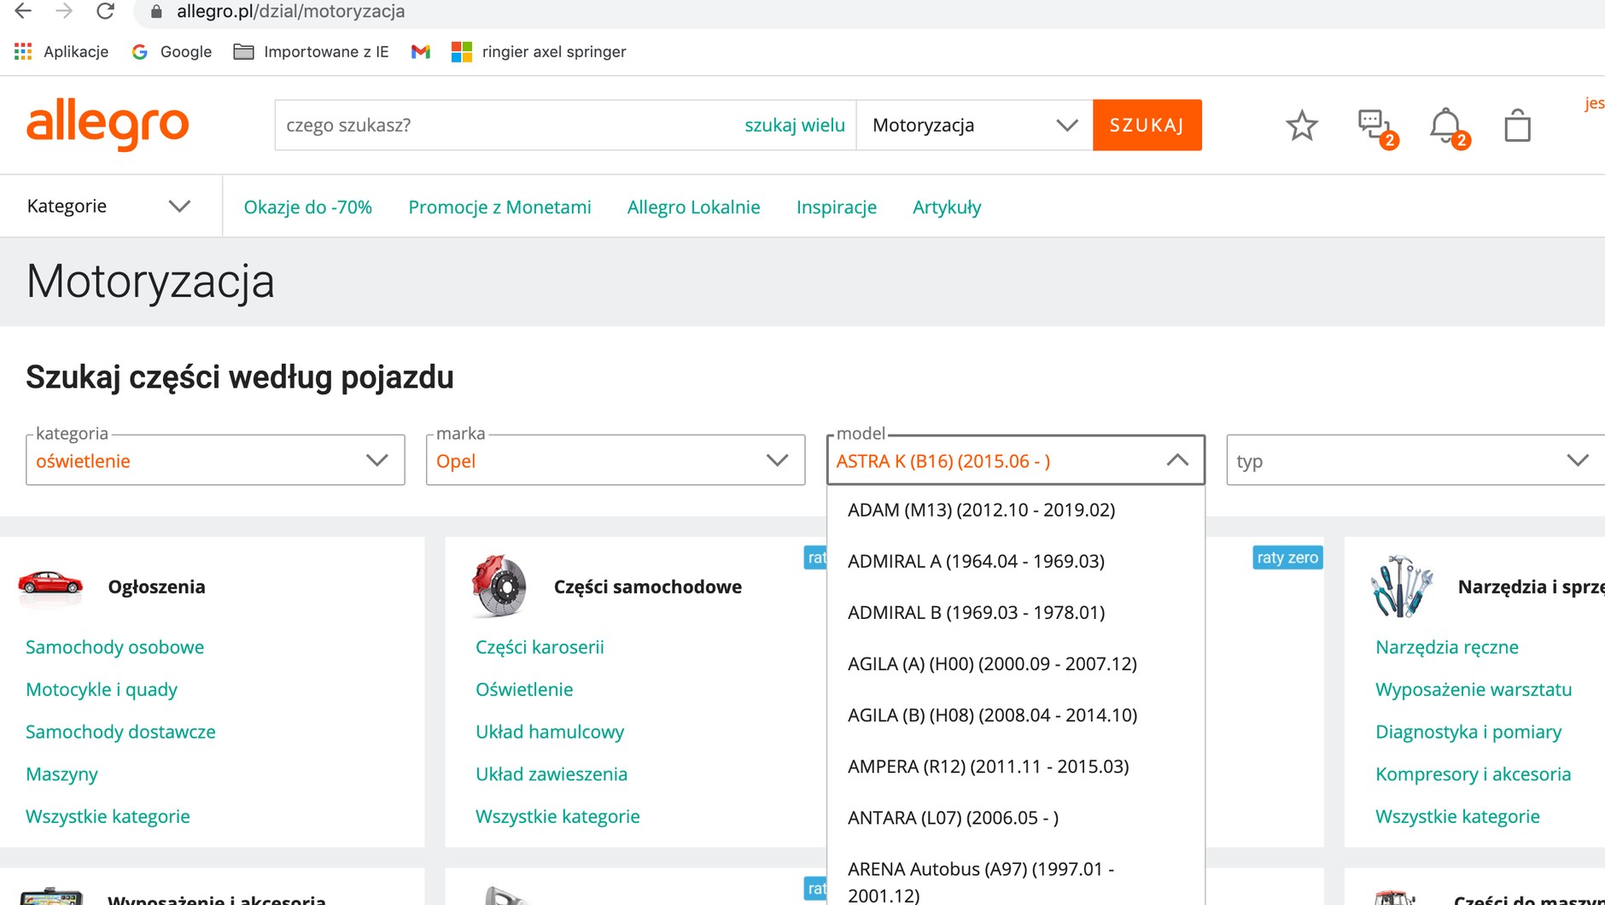Image resolution: width=1605 pixels, height=905 pixels.
Task: Open the marka dropdown showing Opel
Action: (616, 461)
